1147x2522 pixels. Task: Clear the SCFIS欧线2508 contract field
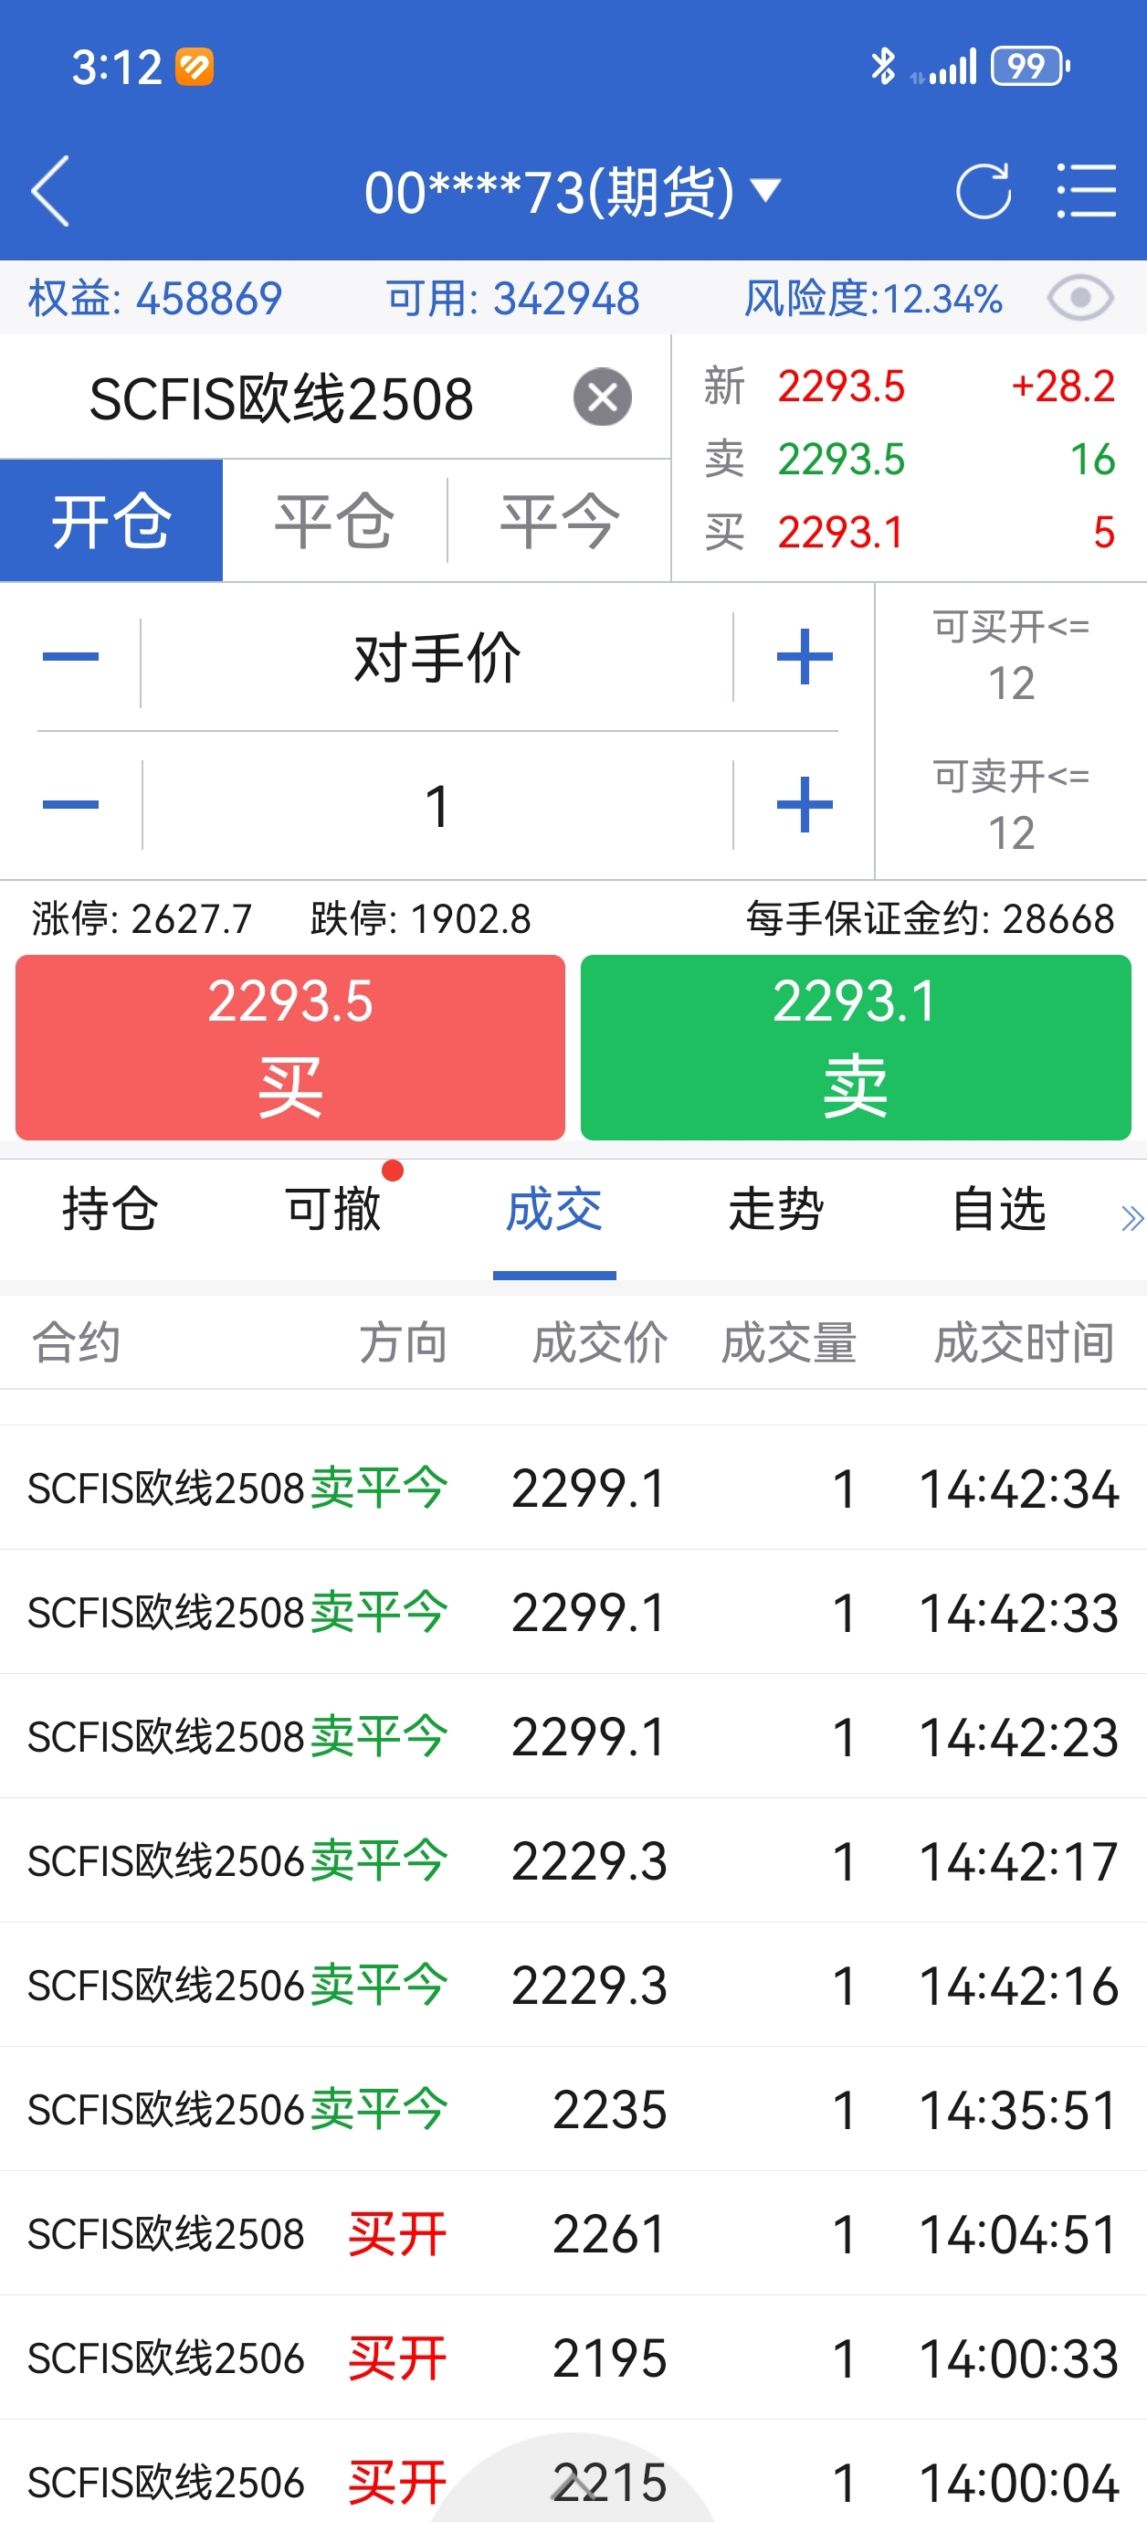click(602, 397)
